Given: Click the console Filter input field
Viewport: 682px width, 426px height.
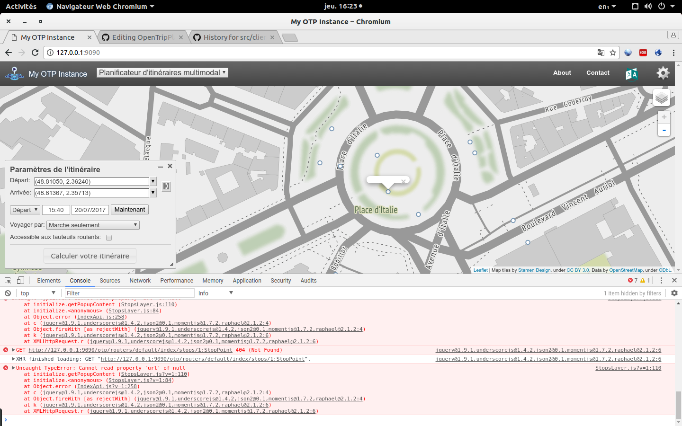Looking at the screenshot, I should coord(129,293).
